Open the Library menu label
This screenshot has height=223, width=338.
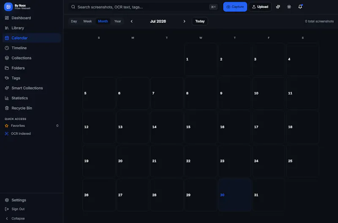[18, 28]
